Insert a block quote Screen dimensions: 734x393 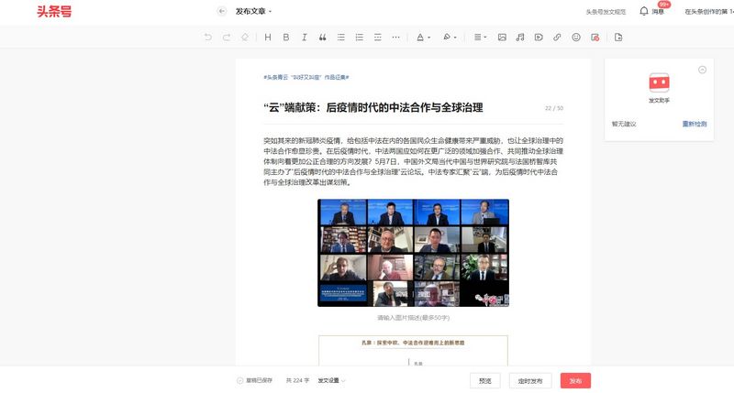(x=323, y=38)
